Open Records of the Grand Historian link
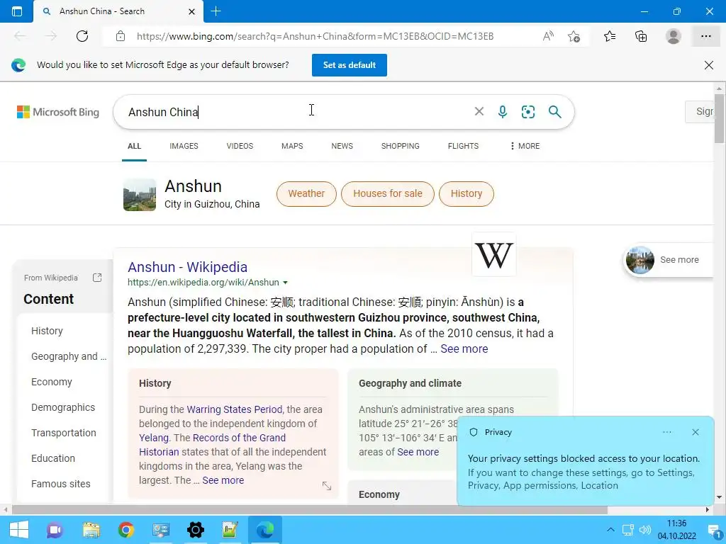 coord(212,445)
